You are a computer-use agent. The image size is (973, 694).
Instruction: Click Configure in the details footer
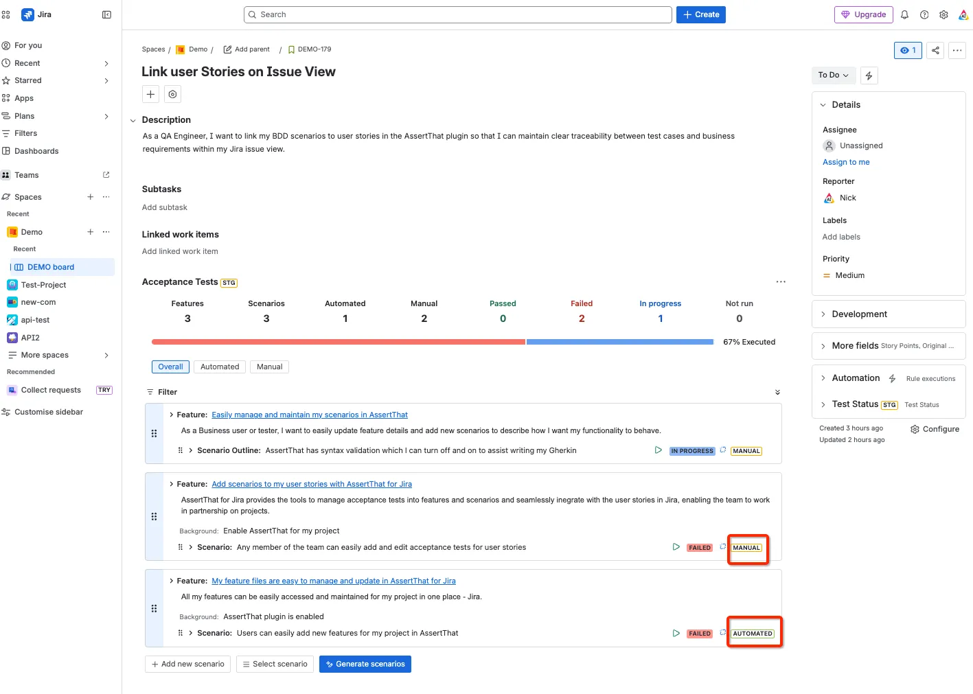coord(935,429)
